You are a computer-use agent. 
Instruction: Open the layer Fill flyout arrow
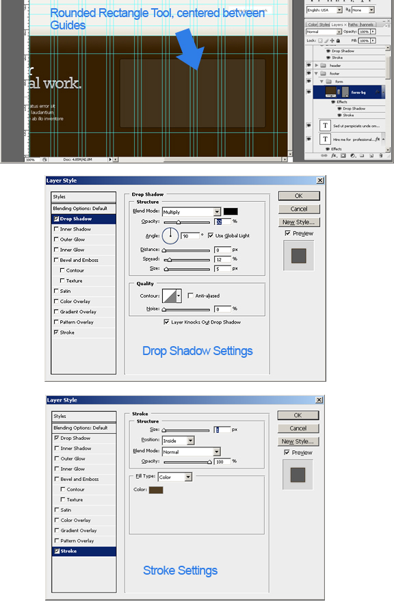click(x=373, y=40)
